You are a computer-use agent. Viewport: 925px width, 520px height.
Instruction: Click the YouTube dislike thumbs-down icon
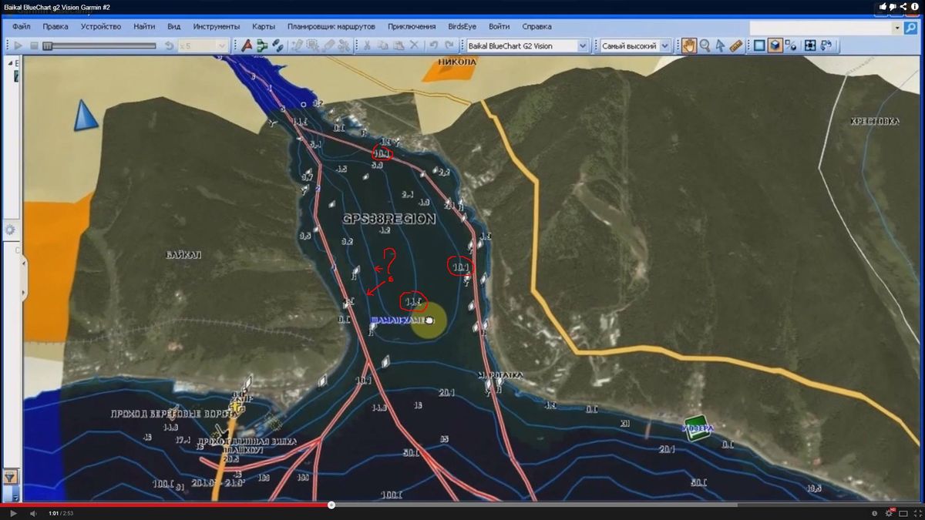coord(893,7)
